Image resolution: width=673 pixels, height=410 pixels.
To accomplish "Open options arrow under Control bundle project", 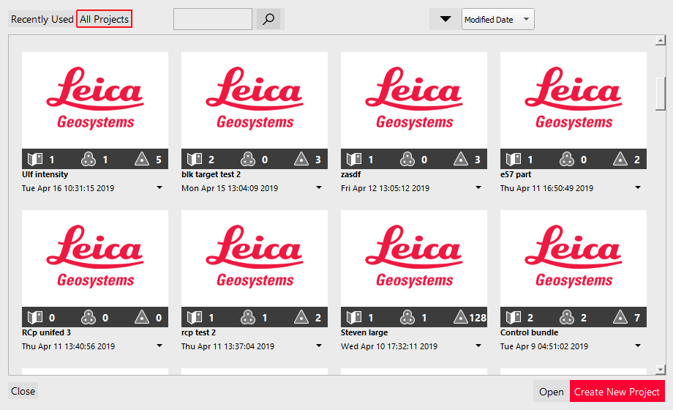I will coord(638,346).
